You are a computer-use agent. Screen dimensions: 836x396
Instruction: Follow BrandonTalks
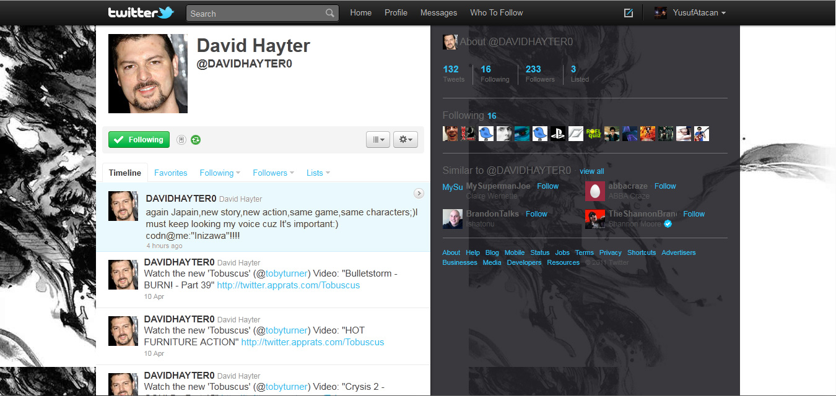(x=536, y=214)
